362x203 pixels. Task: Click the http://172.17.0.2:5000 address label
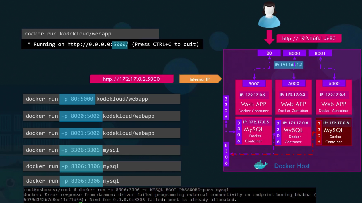pyautogui.click(x=131, y=79)
